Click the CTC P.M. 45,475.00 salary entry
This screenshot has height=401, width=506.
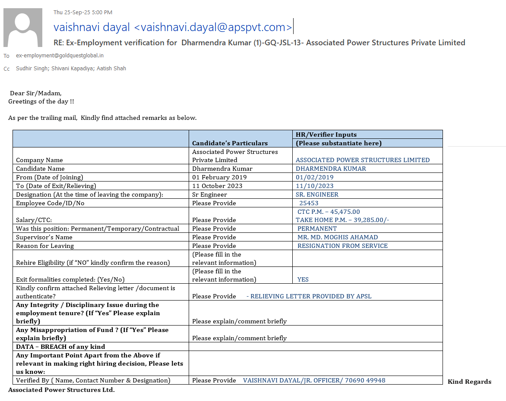coord(329,212)
